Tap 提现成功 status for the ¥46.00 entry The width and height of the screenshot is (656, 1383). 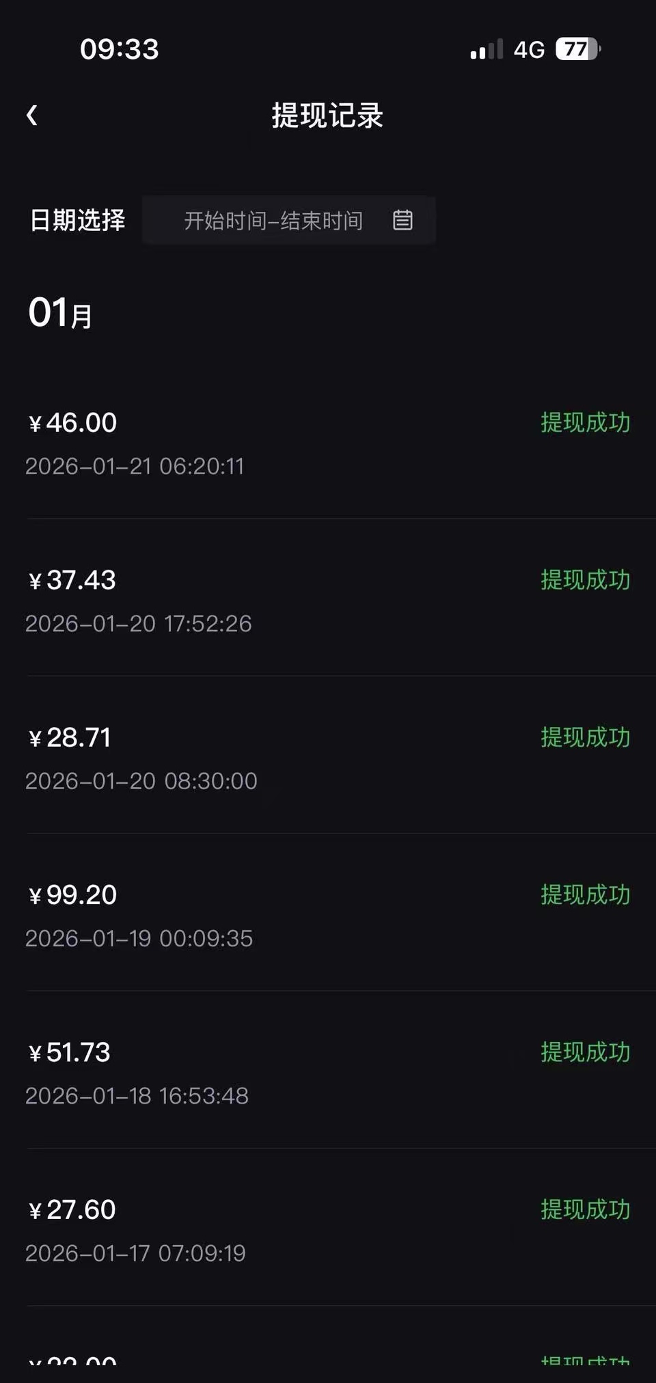coord(585,423)
